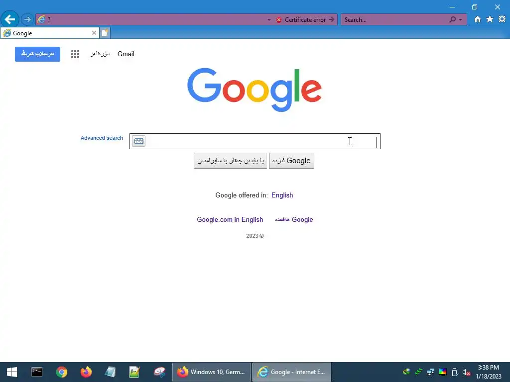Click the colorful display tray icon
Viewport: 510px width, 382px height.
point(443,372)
